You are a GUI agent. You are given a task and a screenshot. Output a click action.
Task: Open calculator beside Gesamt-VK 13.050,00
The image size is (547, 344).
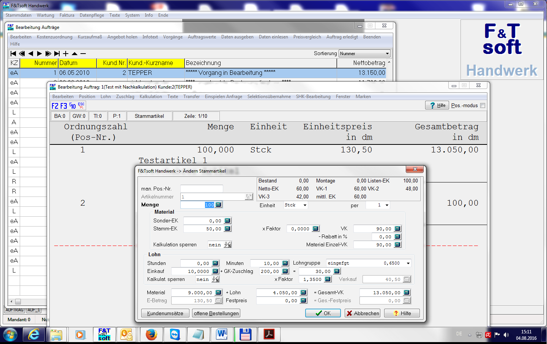[x=407, y=293]
